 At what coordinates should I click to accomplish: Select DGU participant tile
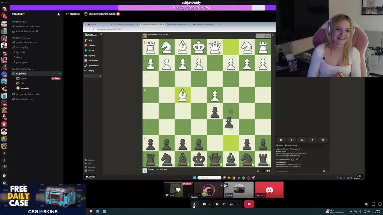click(208, 190)
